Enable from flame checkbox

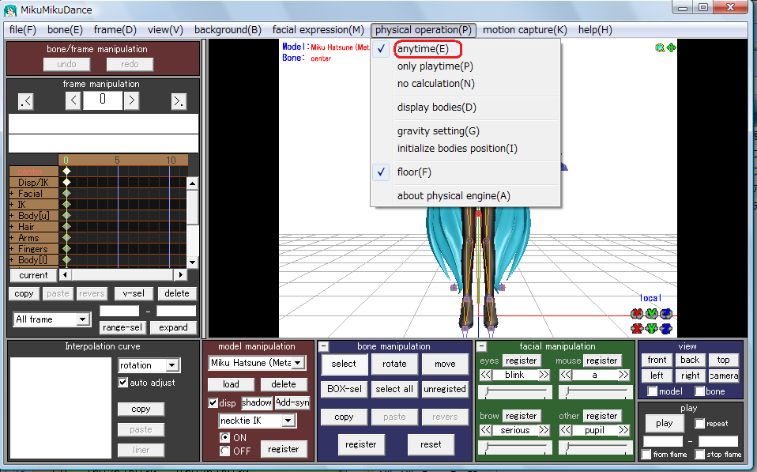tap(646, 454)
